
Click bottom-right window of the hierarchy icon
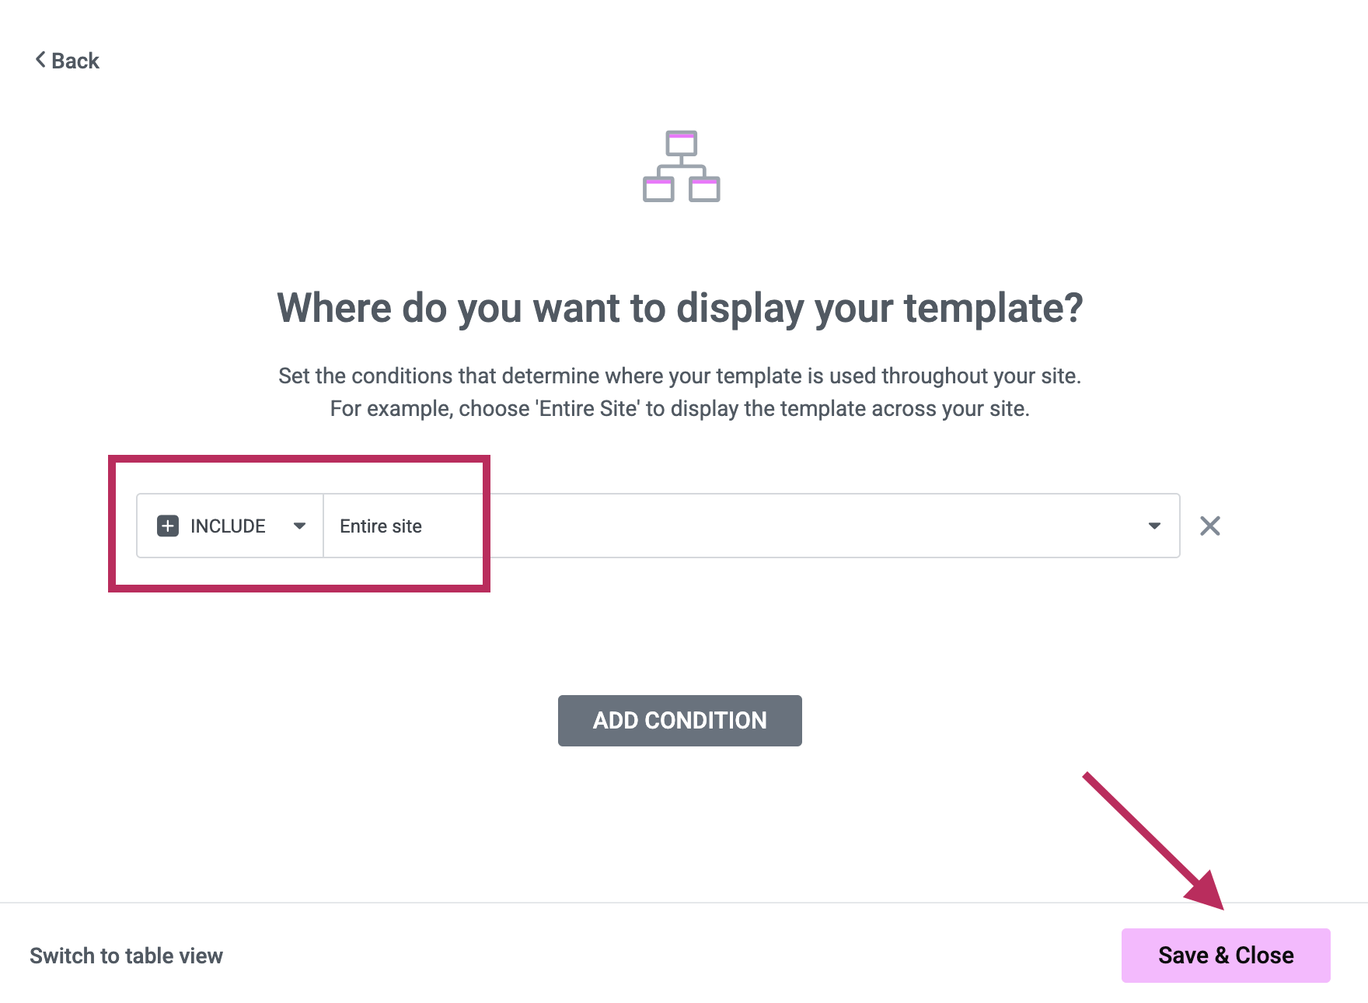(x=704, y=189)
